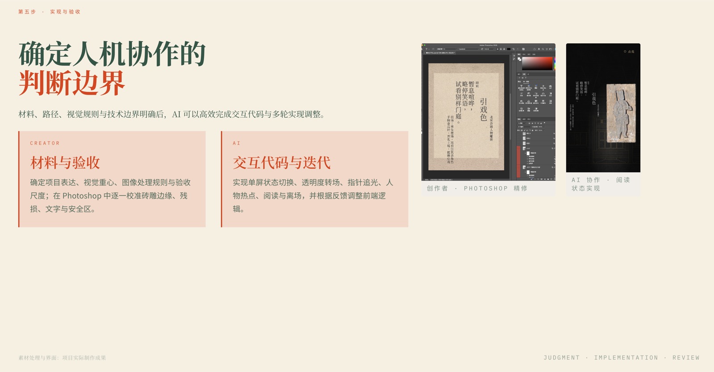Click the foreground/background color swatches in Photoshop
Viewport: 714px width, 372px height.
tap(519, 59)
